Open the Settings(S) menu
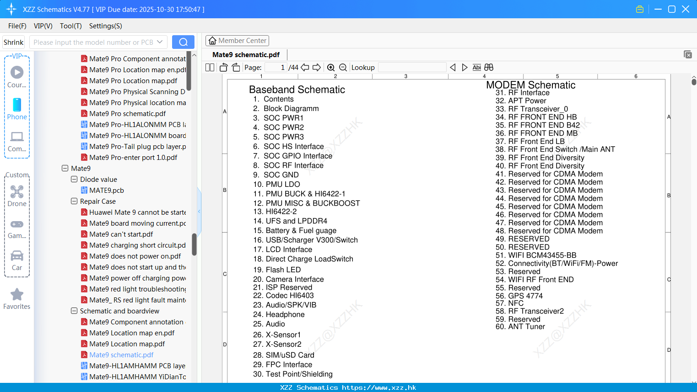Image resolution: width=697 pixels, height=392 pixels. coord(106,26)
